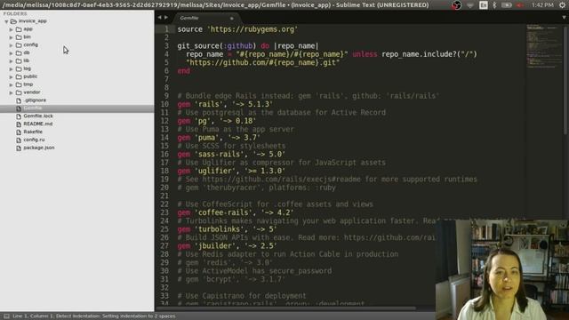The width and height of the screenshot is (569, 320).
Task: Open the package.json file
Action: pos(39,148)
